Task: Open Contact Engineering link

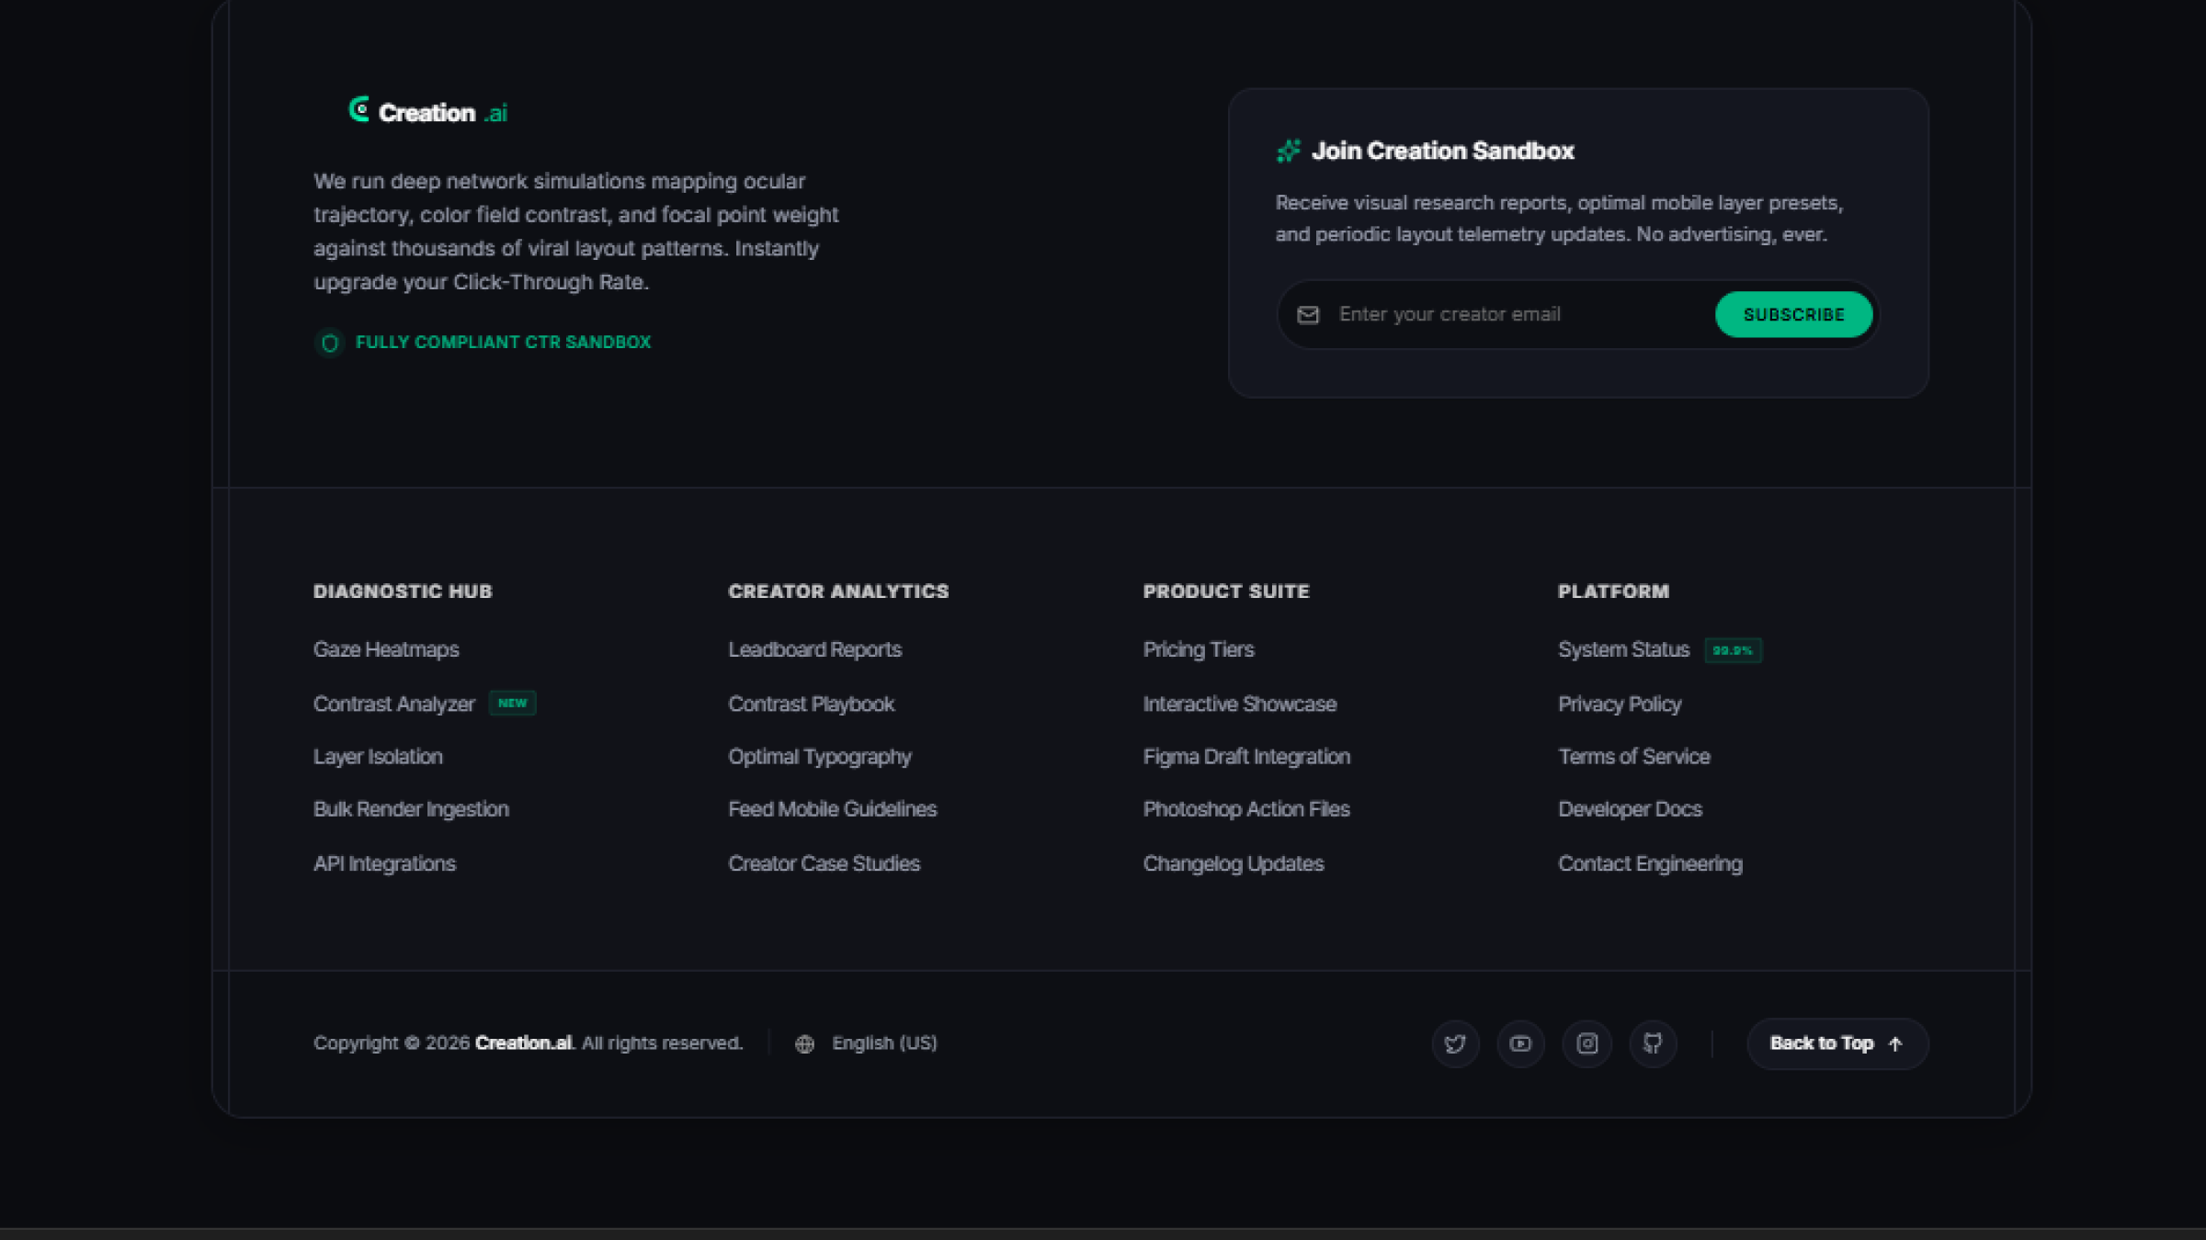Action: click(x=1650, y=863)
